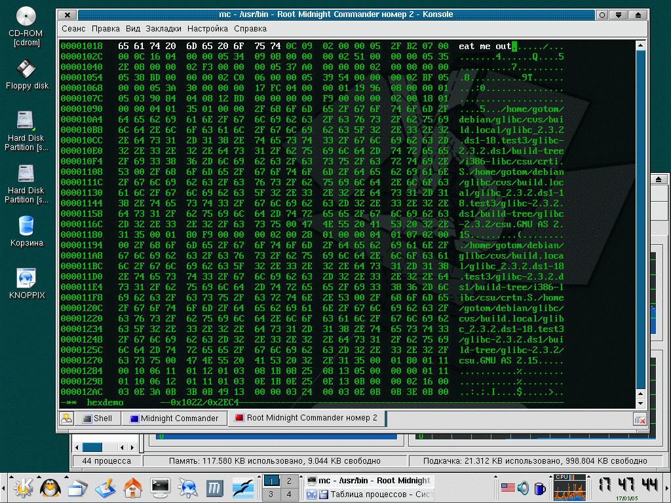
Task: Open the KDE K menu launcher
Action: click(24, 488)
